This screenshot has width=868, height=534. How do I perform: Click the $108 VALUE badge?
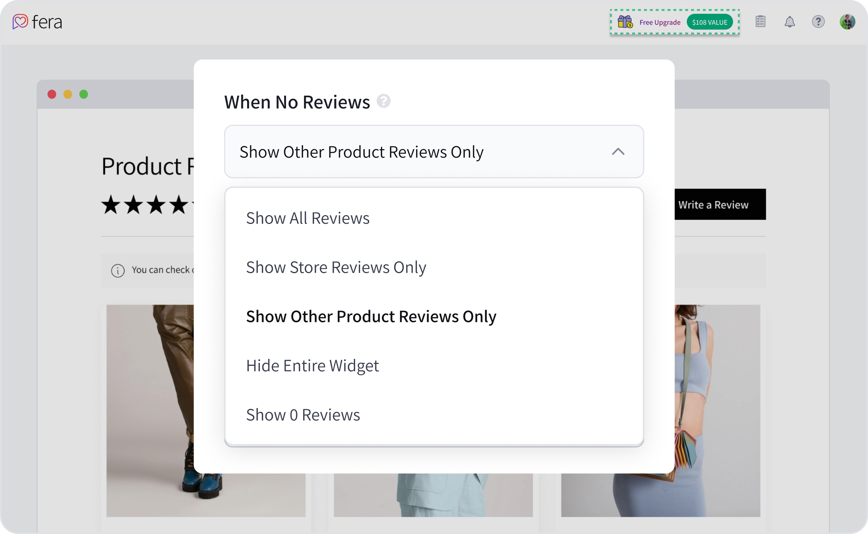tap(710, 22)
